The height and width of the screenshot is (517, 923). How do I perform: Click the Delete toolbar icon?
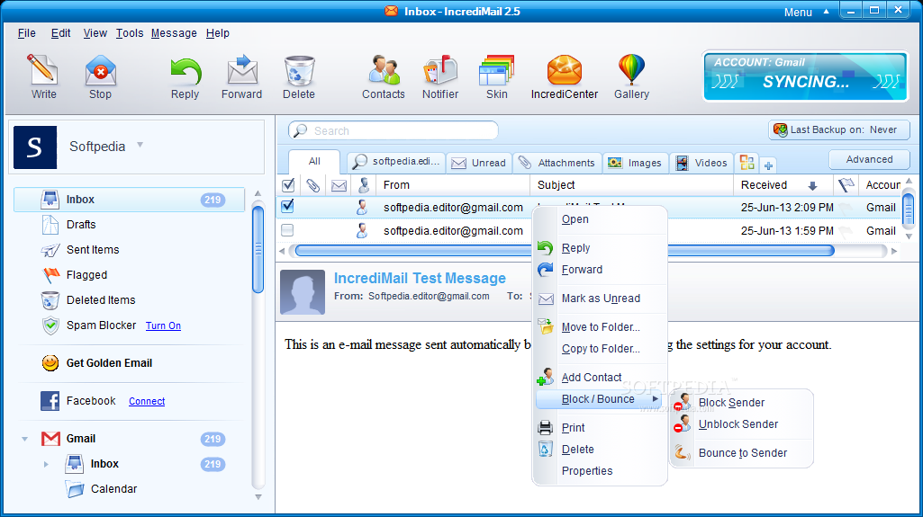point(299,76)
